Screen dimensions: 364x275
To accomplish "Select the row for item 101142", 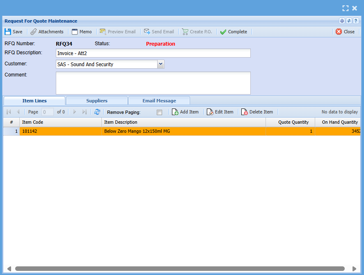I will 60,131.
